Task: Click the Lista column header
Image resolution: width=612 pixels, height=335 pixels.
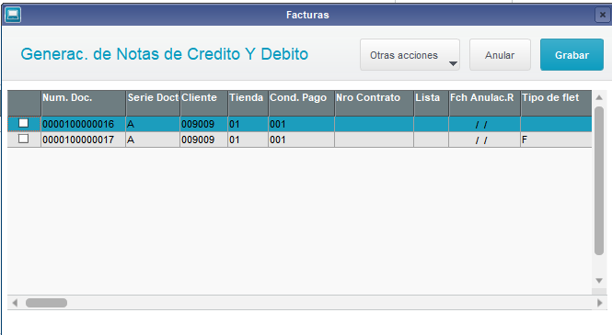Action: click(x=432, y=103)
